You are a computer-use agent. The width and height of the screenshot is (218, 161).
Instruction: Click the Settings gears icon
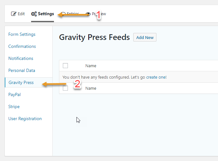point(34,14)
